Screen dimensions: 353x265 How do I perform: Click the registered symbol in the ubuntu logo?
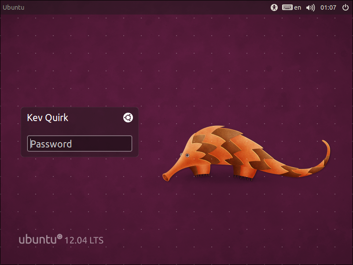pos(60,236)
